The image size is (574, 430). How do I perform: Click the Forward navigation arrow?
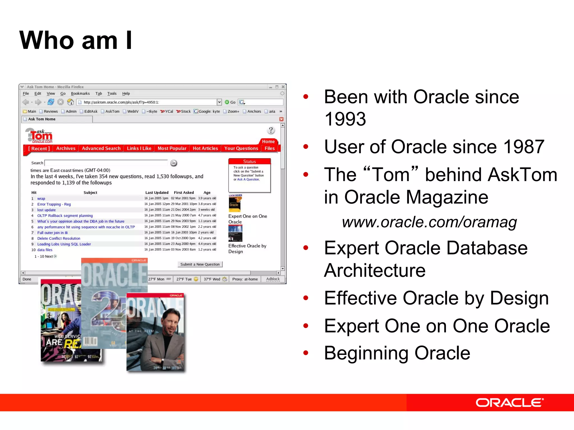[x=38, y=102]
